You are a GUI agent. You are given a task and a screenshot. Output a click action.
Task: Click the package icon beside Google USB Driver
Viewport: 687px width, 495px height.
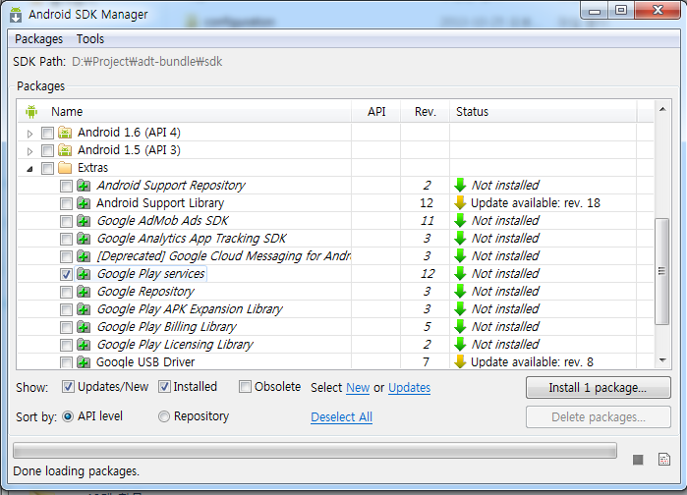(x=84, y=362)
